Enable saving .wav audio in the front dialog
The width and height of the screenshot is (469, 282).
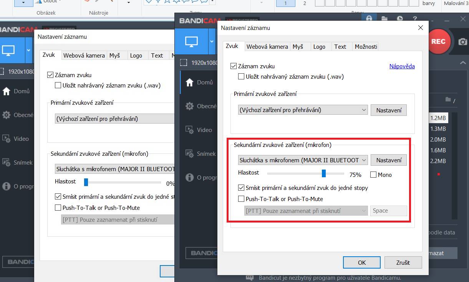(241, 76)
